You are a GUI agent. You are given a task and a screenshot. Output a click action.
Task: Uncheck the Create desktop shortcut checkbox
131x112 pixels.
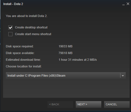(10, 28)
